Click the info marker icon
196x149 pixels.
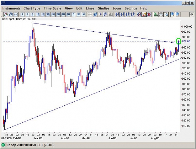point(100,14)
